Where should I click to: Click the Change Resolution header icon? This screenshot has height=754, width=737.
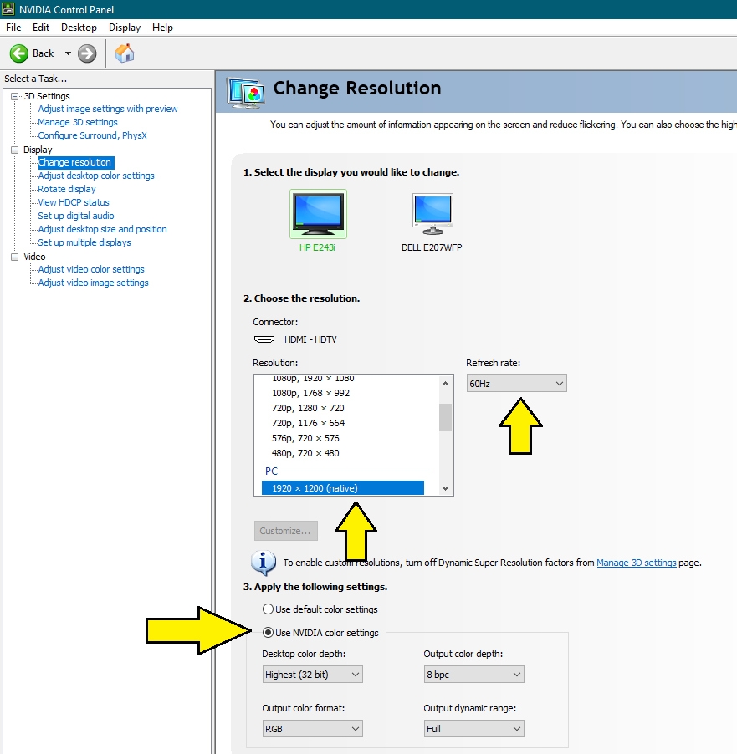247,91
